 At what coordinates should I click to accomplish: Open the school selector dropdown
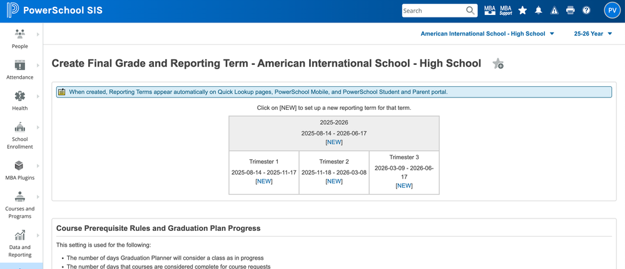(487, 34)
